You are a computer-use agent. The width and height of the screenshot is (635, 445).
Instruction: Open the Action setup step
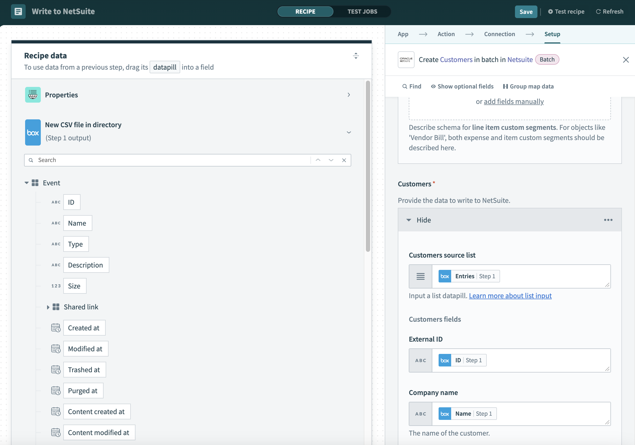(x=446, y=34)
